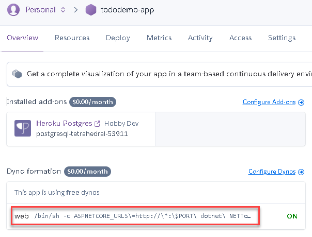This screenshot has width=312, height=237.
Task: Click the pipeline visualization hexagon icon
Action: coord(18,74)
